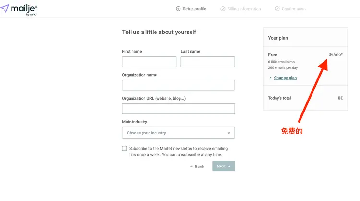Open the Change plan link
Viewport: 360px width, 201px height.
pos(285,78)
